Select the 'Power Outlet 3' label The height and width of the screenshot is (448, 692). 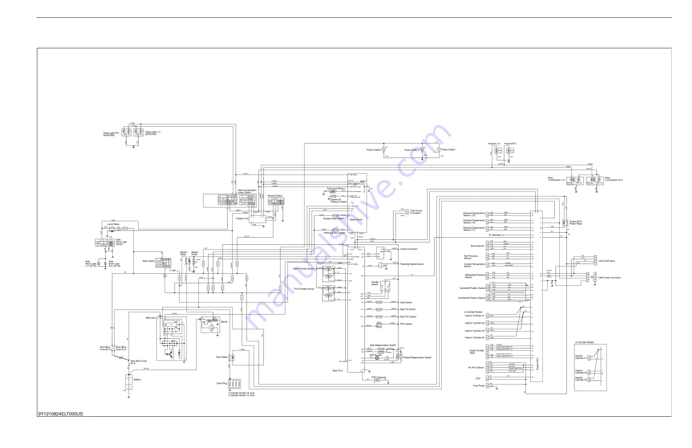tap(412, 150)
